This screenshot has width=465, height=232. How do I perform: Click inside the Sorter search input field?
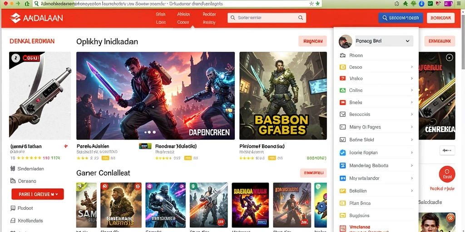tap(267, 18)
